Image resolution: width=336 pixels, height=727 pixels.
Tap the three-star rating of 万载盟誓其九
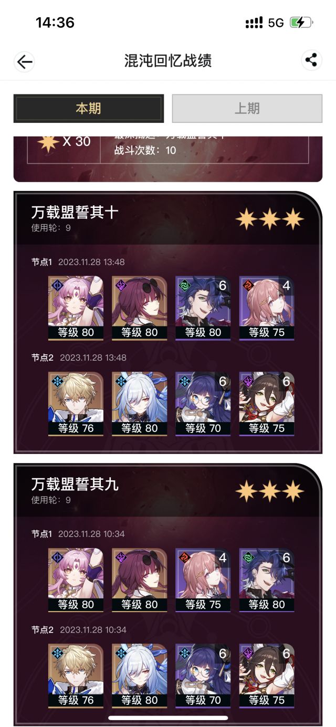click(x=269, y=491)
